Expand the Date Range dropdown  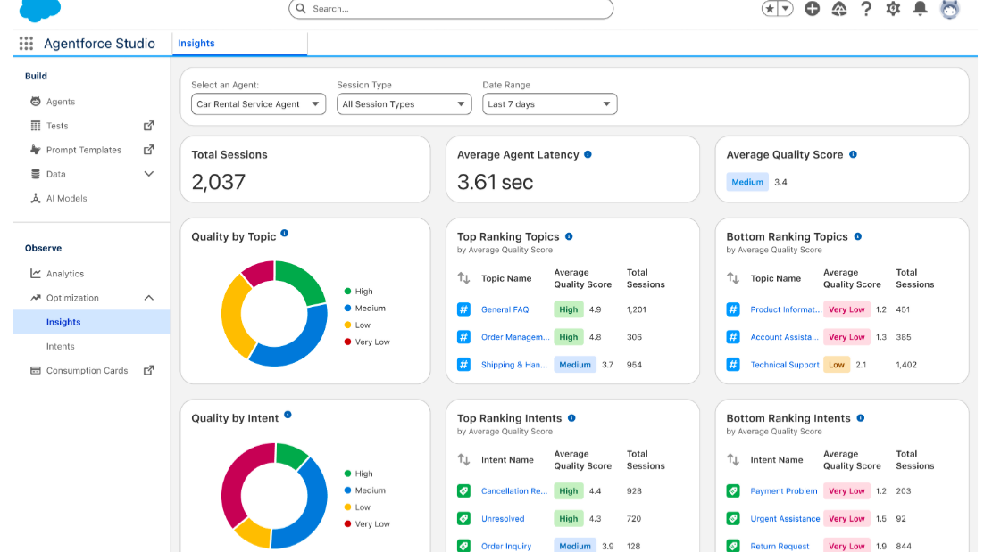pyautogui.click(x=549, y=104)
